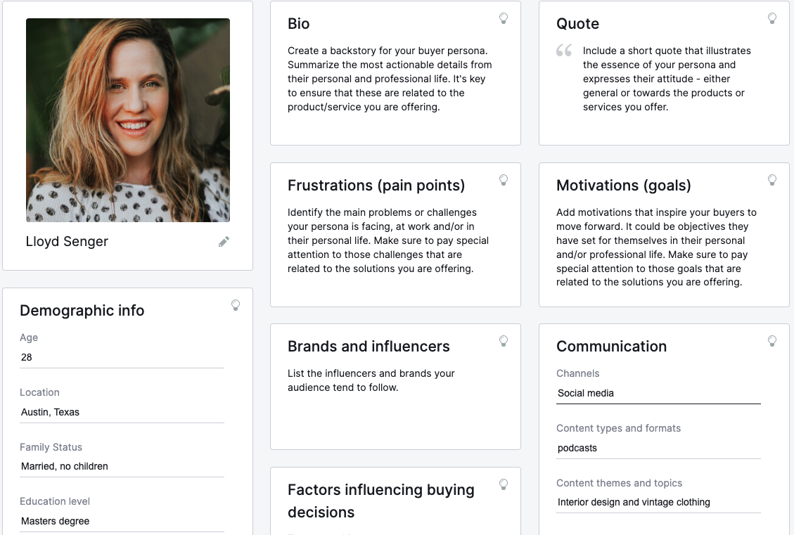Viewport: 794px width, 535px height.
Task: Click the Communication card lightbulb icon
Action: (772, 341)
